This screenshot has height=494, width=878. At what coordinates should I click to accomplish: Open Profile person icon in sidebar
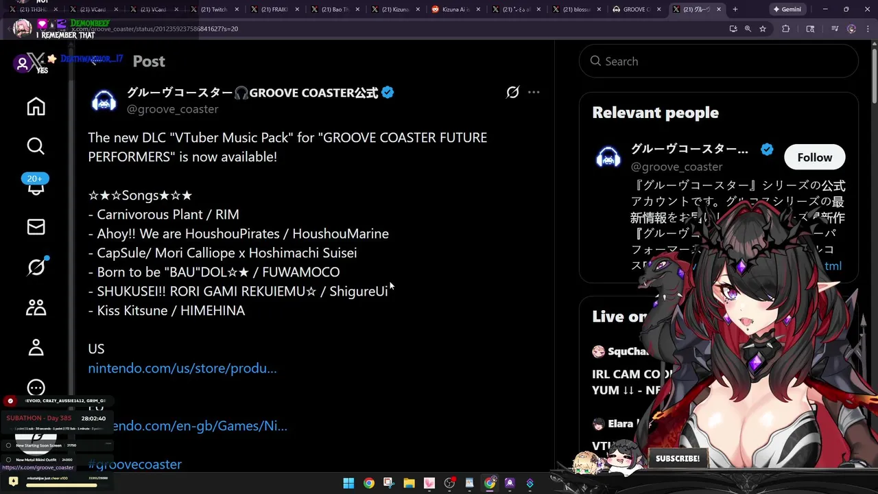(36, 347)
